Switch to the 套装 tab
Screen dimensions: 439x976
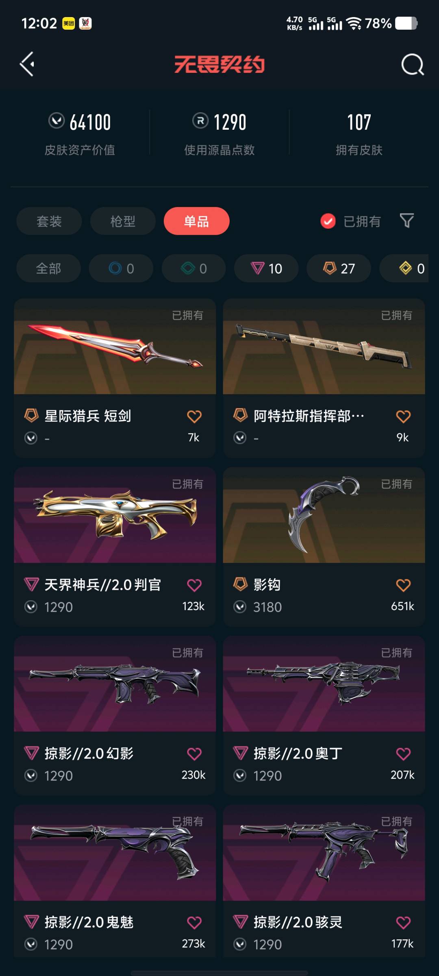(x=49, y=221)
